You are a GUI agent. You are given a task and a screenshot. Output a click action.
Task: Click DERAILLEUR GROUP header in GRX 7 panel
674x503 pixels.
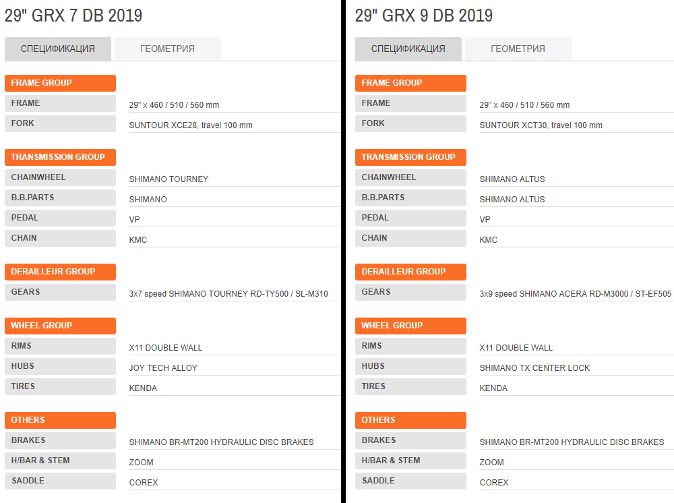pos(60,272)
